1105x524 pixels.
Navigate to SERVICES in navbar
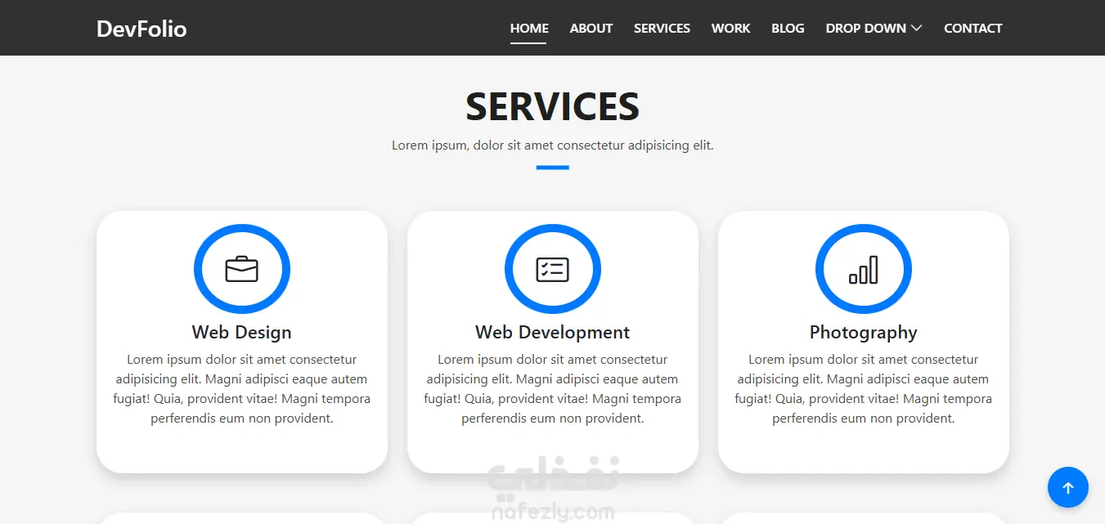coord(662,28)
